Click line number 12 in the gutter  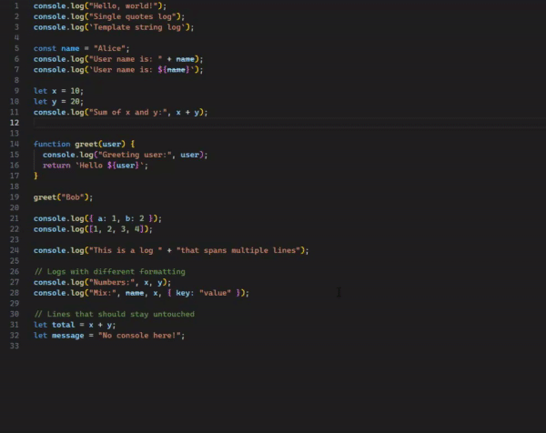pos(15,123)
